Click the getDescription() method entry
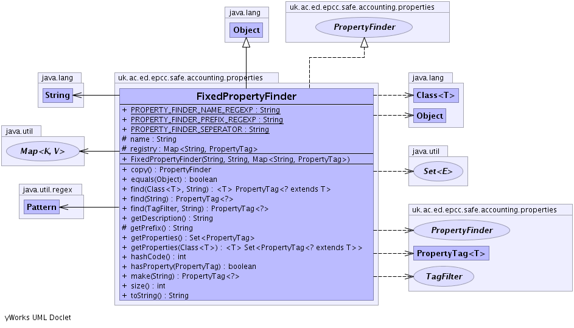Screen dimensions: 574x328 tap(172, 218)
